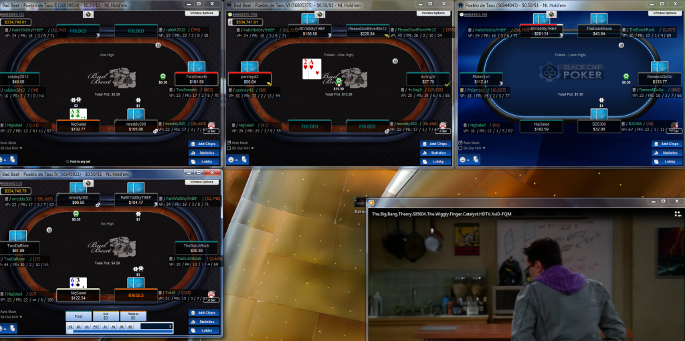Click the Raise to $5 button
Viewport: 685px width, 341px height.
(x=132, y=316)
